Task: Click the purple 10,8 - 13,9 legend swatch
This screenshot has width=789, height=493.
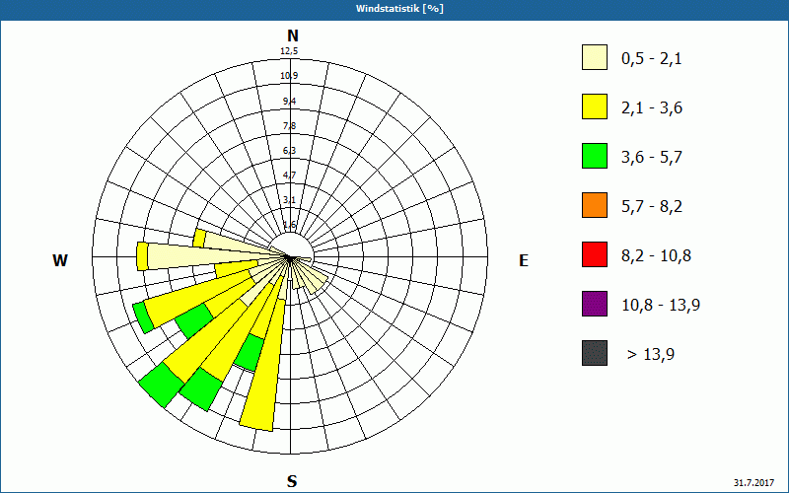Action: pyautogui.click(x=595, y=304)
